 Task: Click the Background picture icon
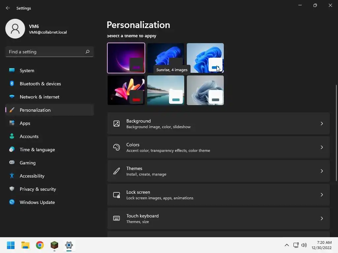point(117,124)
